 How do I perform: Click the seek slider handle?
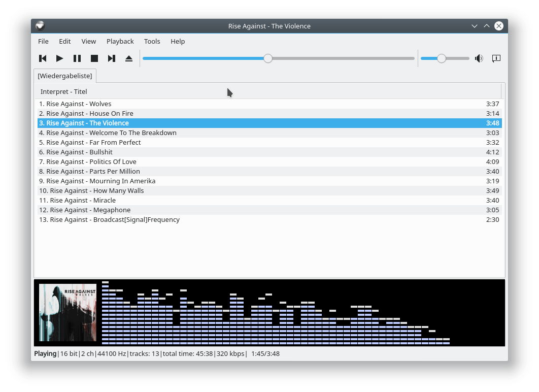click(x=268, y=58)
